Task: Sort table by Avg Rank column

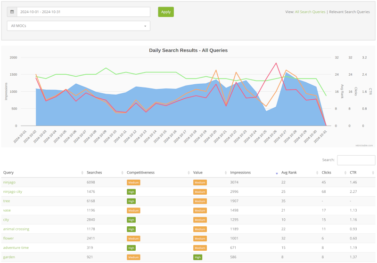Action: (290, 173)
